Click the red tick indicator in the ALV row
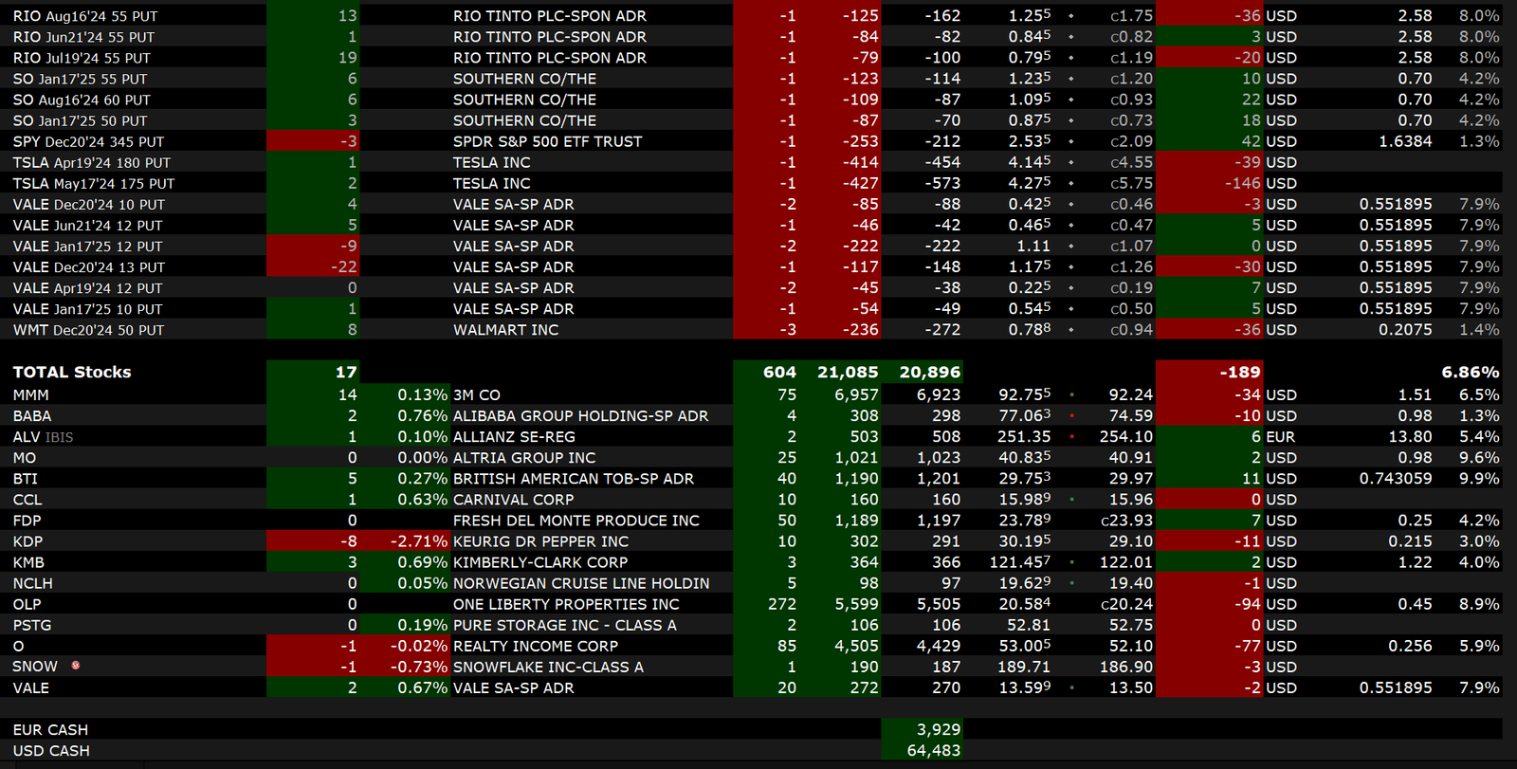The image size is (1517, 769). tap(1072, 436)
